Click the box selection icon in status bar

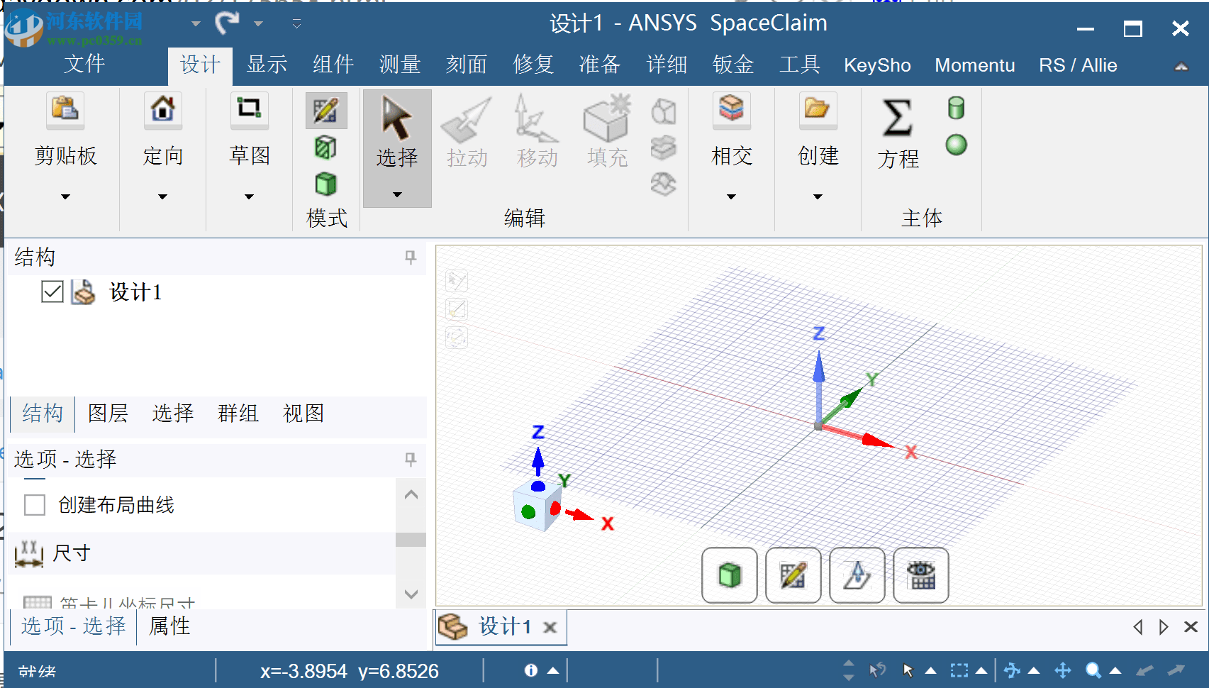coord(959,670)
